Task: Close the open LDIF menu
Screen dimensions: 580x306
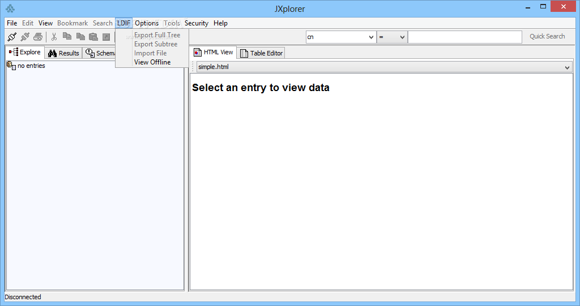Action: (123, 23)
